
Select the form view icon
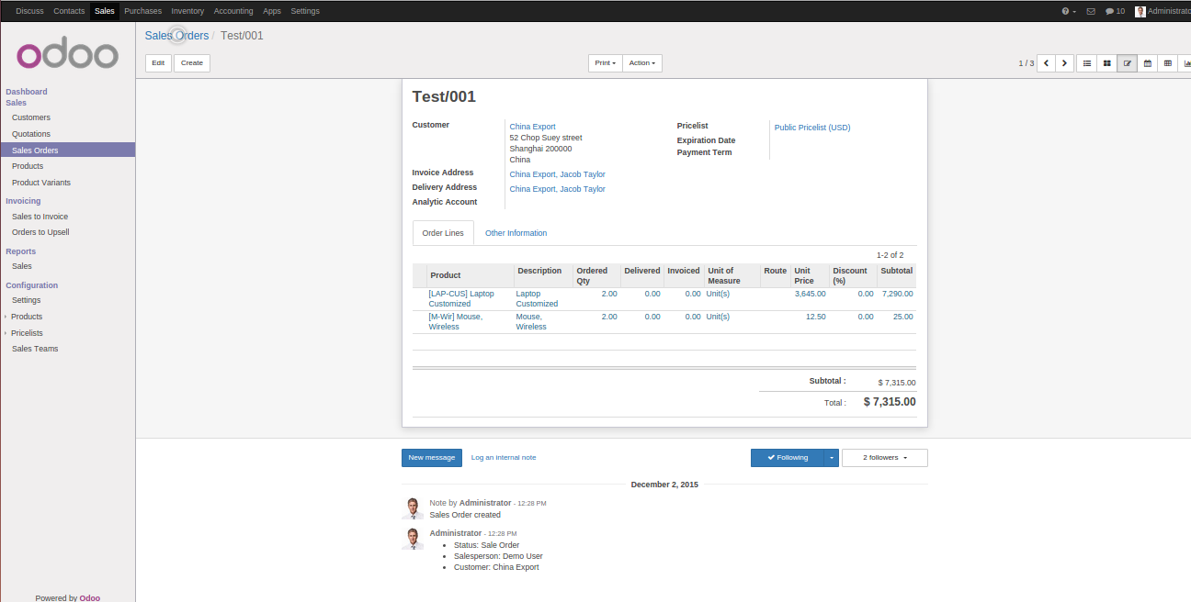pos(1127,63)
